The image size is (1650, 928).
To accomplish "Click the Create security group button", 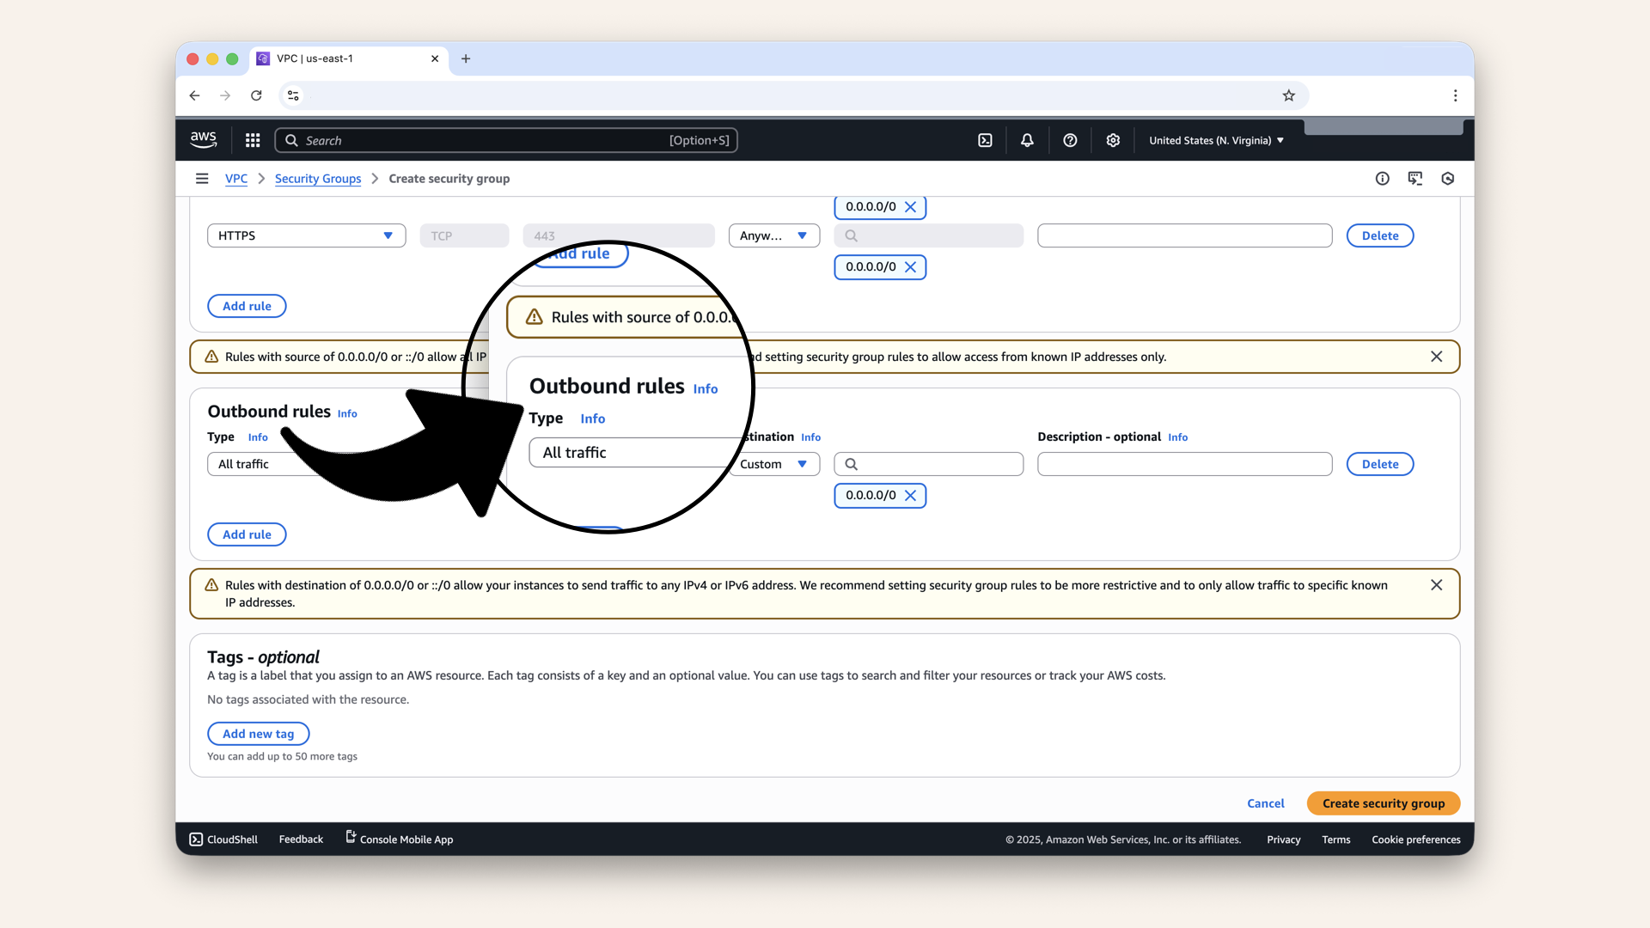I will [x=1383, y=803].
